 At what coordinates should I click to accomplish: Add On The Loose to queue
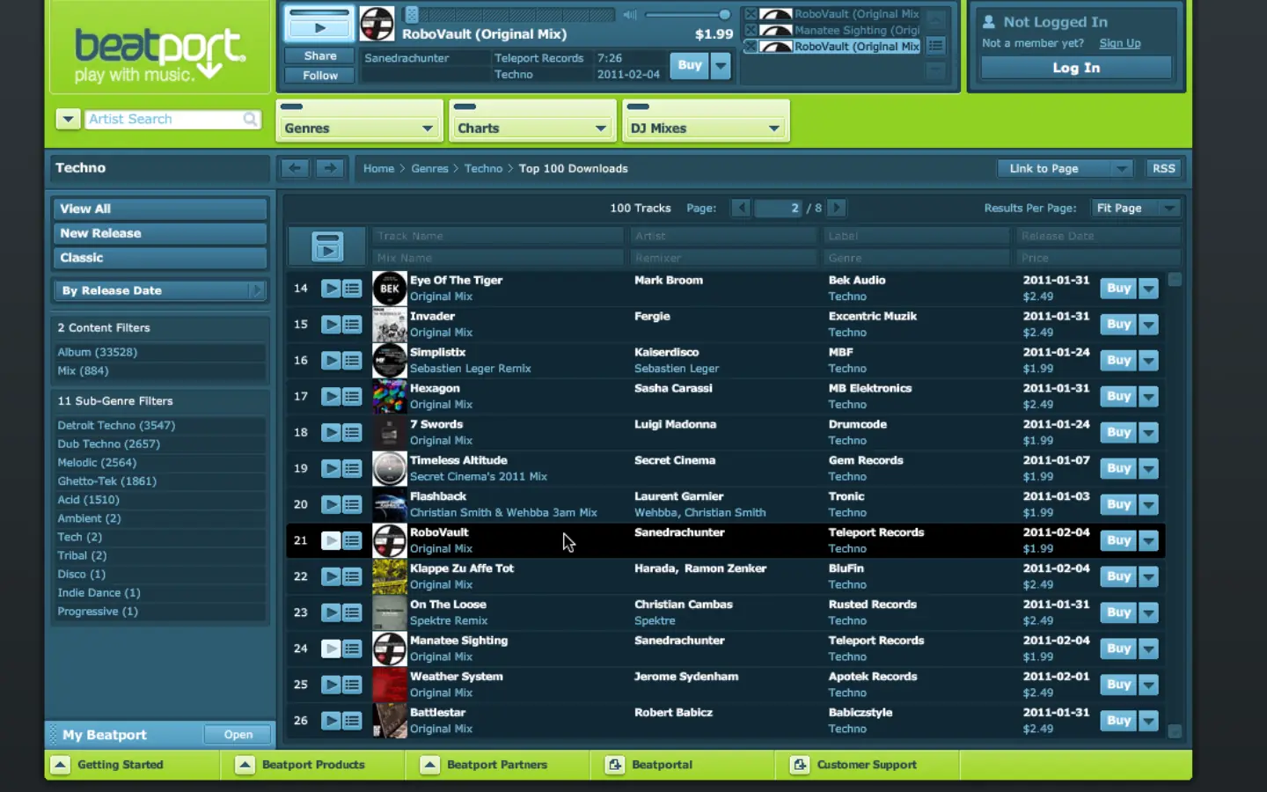pyautogui.click(x=352, y=613)
